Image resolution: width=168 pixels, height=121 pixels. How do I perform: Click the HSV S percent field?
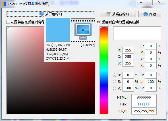pos(128,82)
